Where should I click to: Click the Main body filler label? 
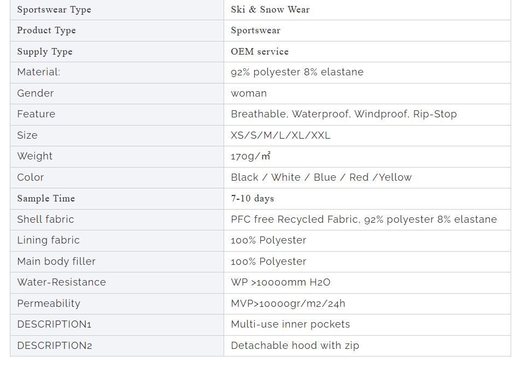tap(56, 262)
